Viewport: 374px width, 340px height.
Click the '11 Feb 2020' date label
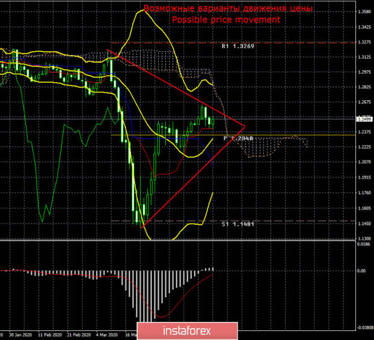49,335
